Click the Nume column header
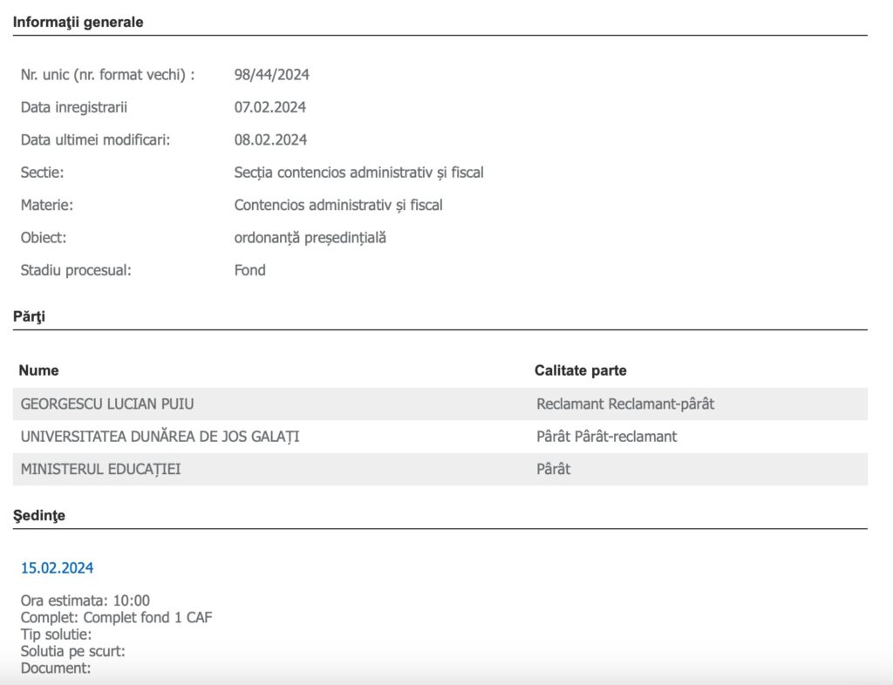 pos(39,370)
